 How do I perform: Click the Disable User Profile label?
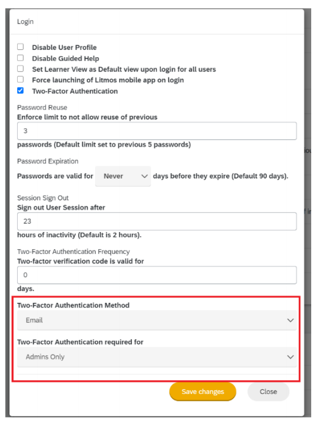pos(64,48)
